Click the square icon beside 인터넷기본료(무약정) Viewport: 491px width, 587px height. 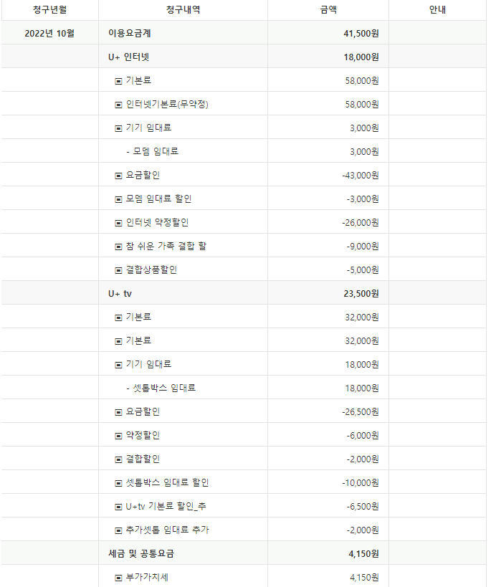tap(119, 105)
